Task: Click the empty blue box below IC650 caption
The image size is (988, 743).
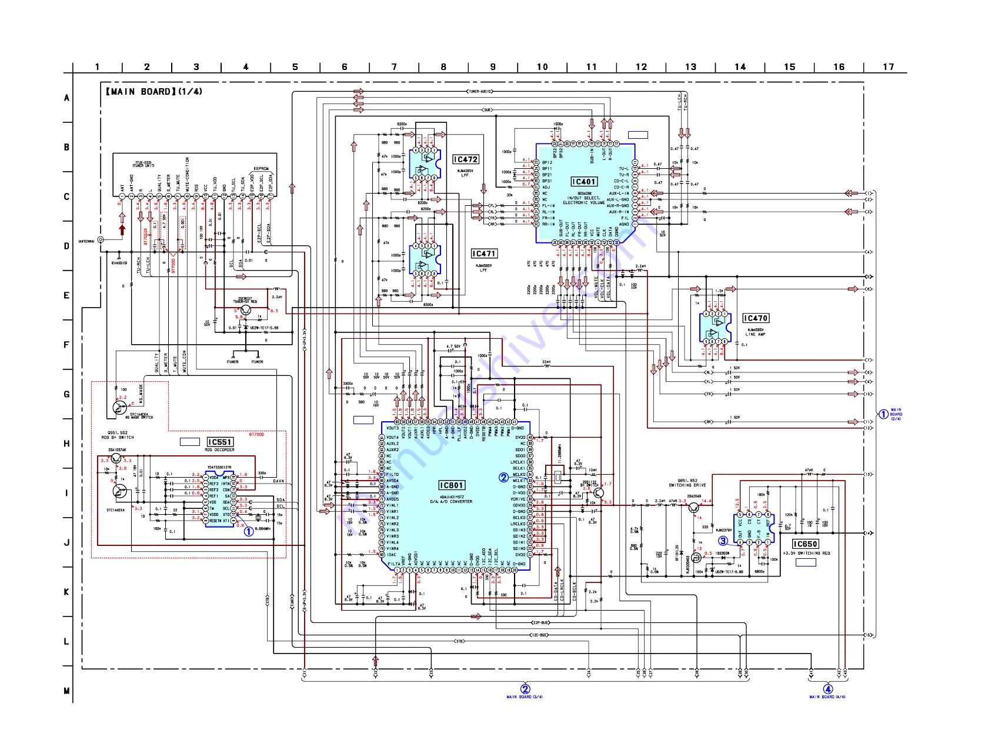Action: [806, 562]
